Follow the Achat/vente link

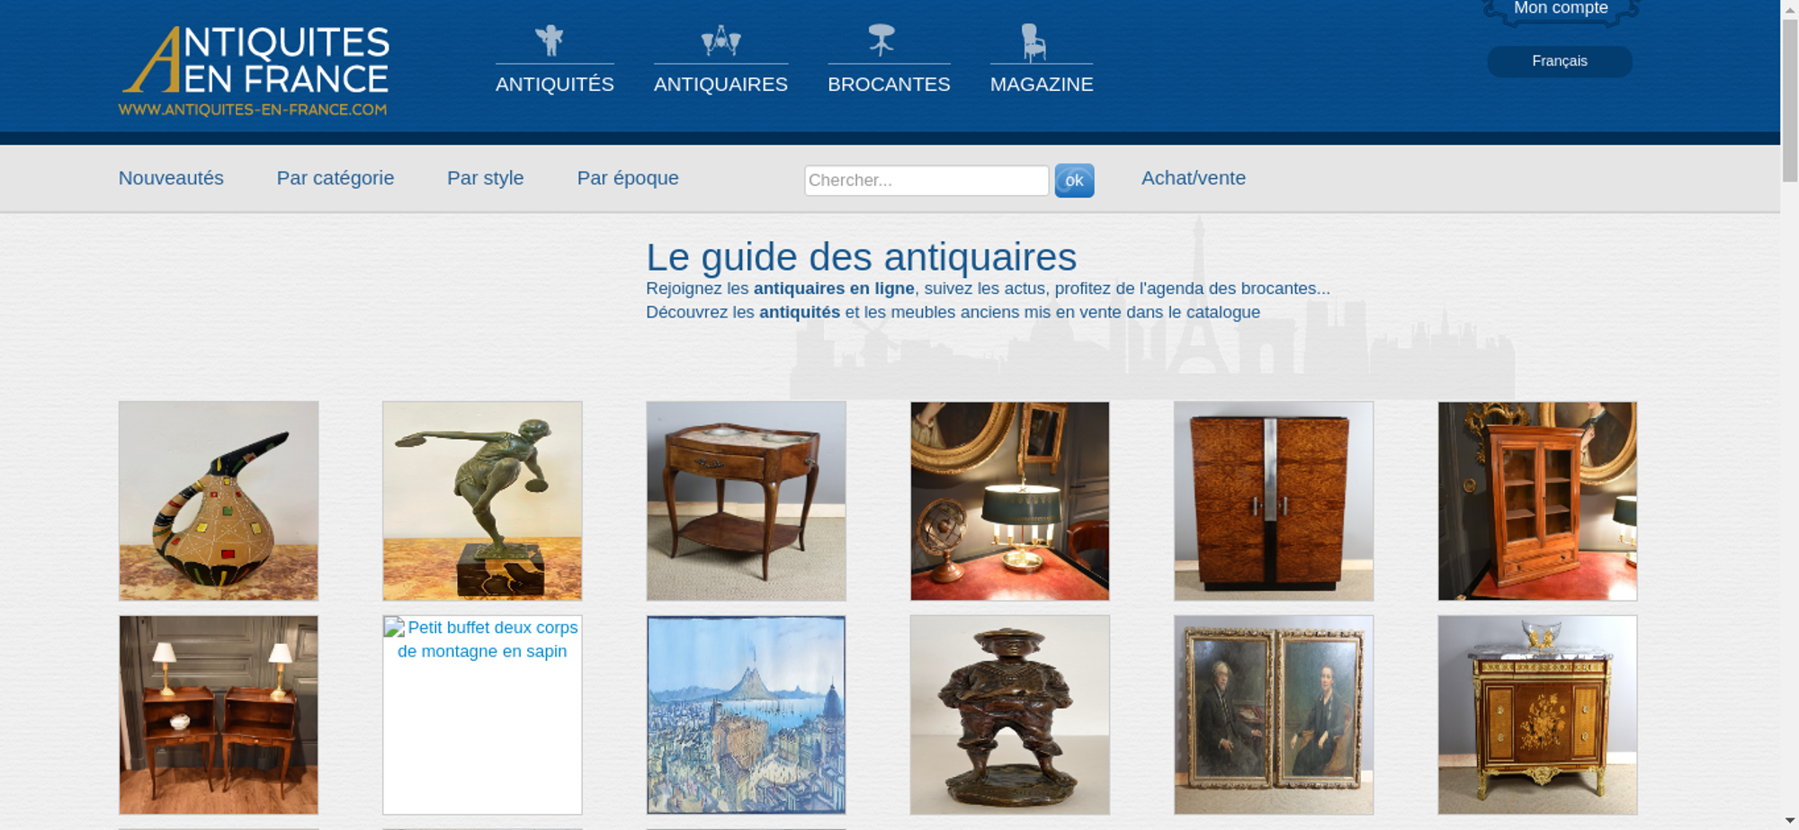pos(1194,178)
